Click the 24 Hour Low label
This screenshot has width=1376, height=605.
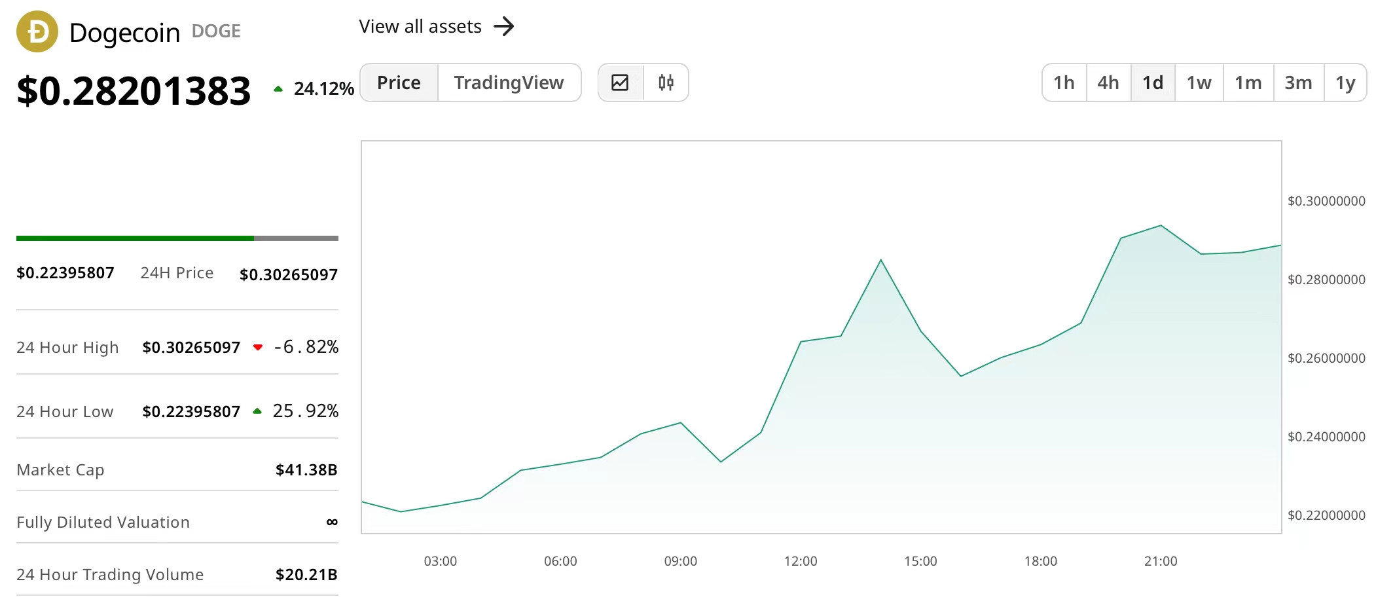(x=65, y=412)
